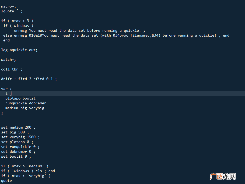
Task: Collapse the fold marker beside 'var :'
Action: (1, 89)
